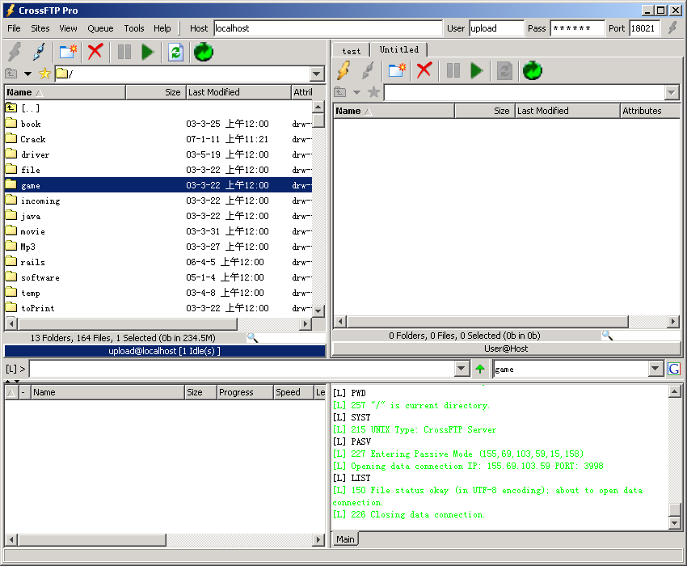The image size is (687, 566).
Task: Click left file list scroll down arrow
Action: pyautogui.click(x=318, y=310)
